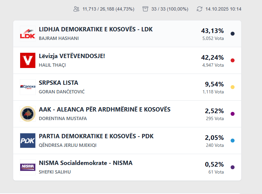Click the yellow Srpska Lista color dot

[233, 87]
